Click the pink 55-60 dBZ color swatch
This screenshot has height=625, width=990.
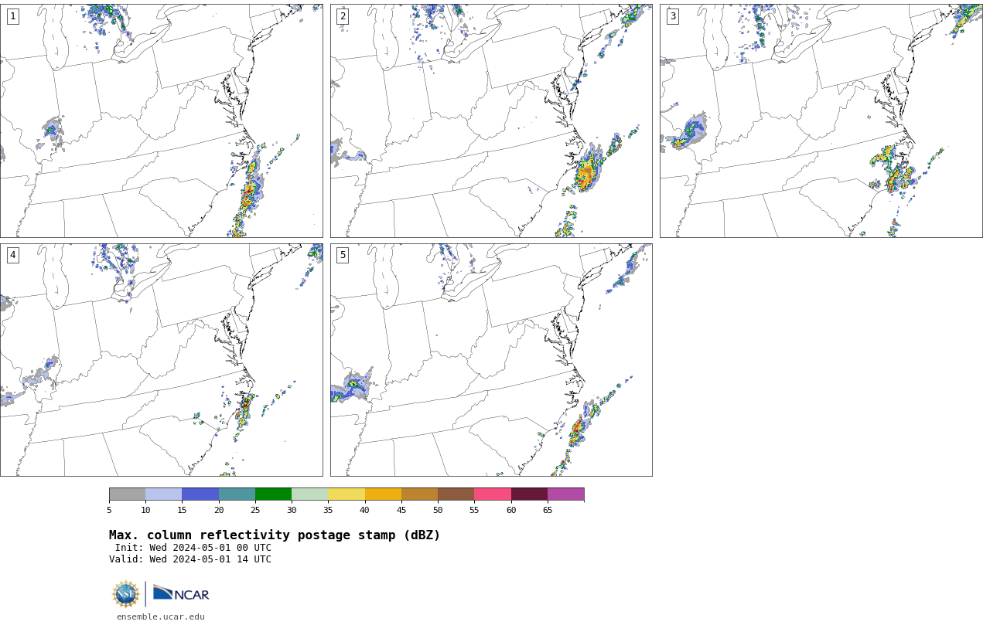click(493, 494)
